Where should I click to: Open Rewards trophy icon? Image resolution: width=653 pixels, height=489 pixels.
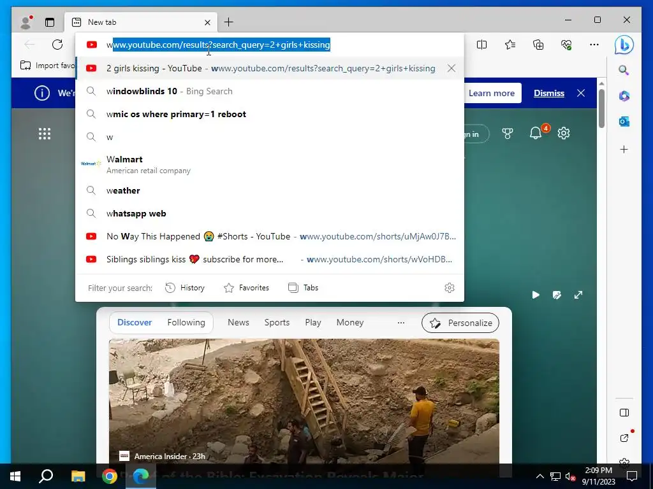(507, 134)
